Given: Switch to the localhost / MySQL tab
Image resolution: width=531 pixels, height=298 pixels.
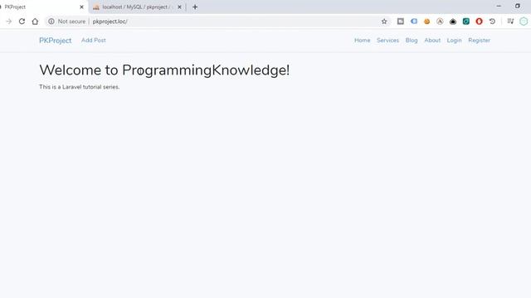Looking at the screenshot, I should (137, 7).
